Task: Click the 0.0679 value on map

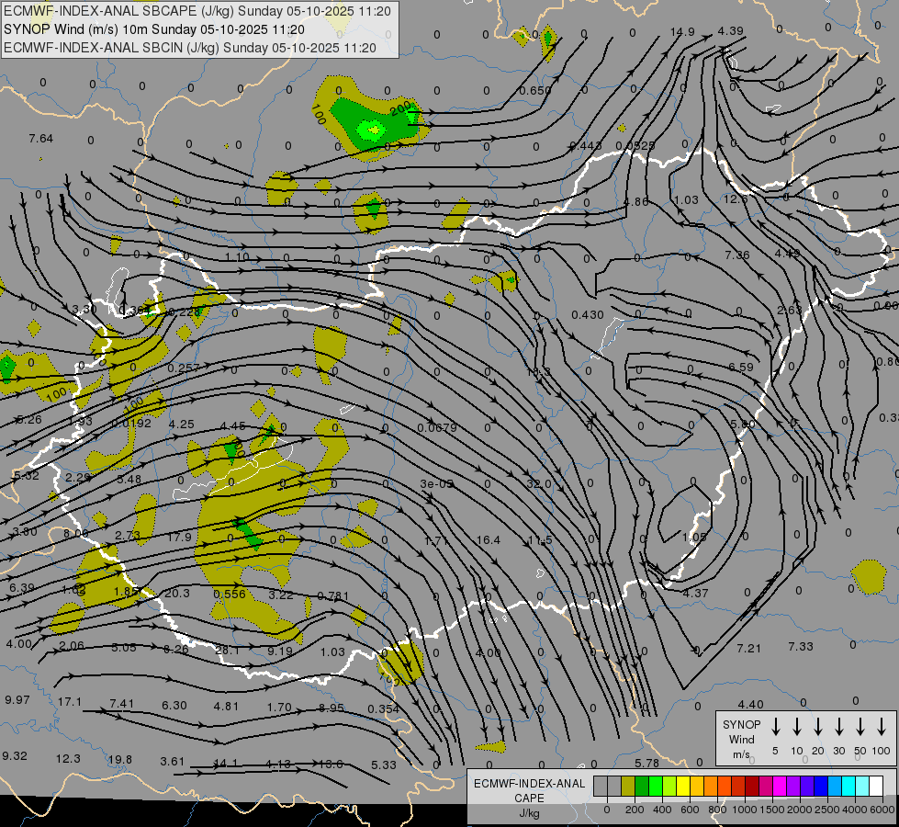Action: coord(437,428)
